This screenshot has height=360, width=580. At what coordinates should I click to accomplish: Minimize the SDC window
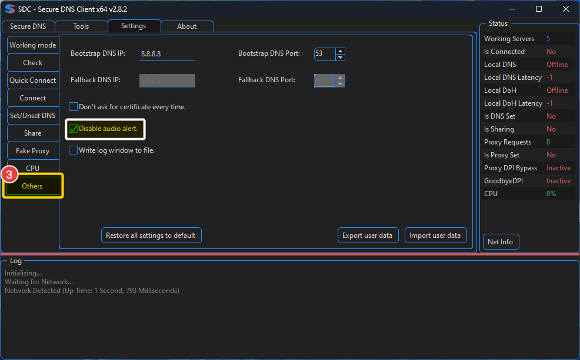[512, 9]
